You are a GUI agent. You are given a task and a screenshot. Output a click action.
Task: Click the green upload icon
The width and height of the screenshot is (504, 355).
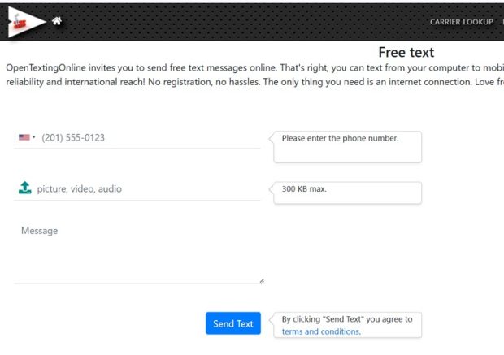[25, 188]
